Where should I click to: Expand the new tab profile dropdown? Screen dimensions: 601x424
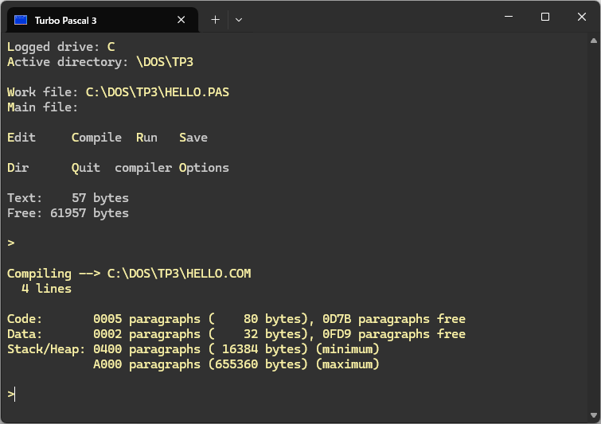[x=239, y=20]
